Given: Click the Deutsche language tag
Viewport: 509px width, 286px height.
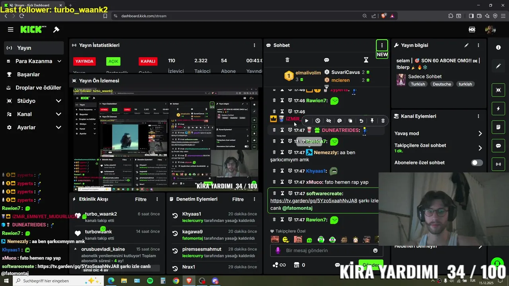Looking at the screenshot, I should pos(442,84).
